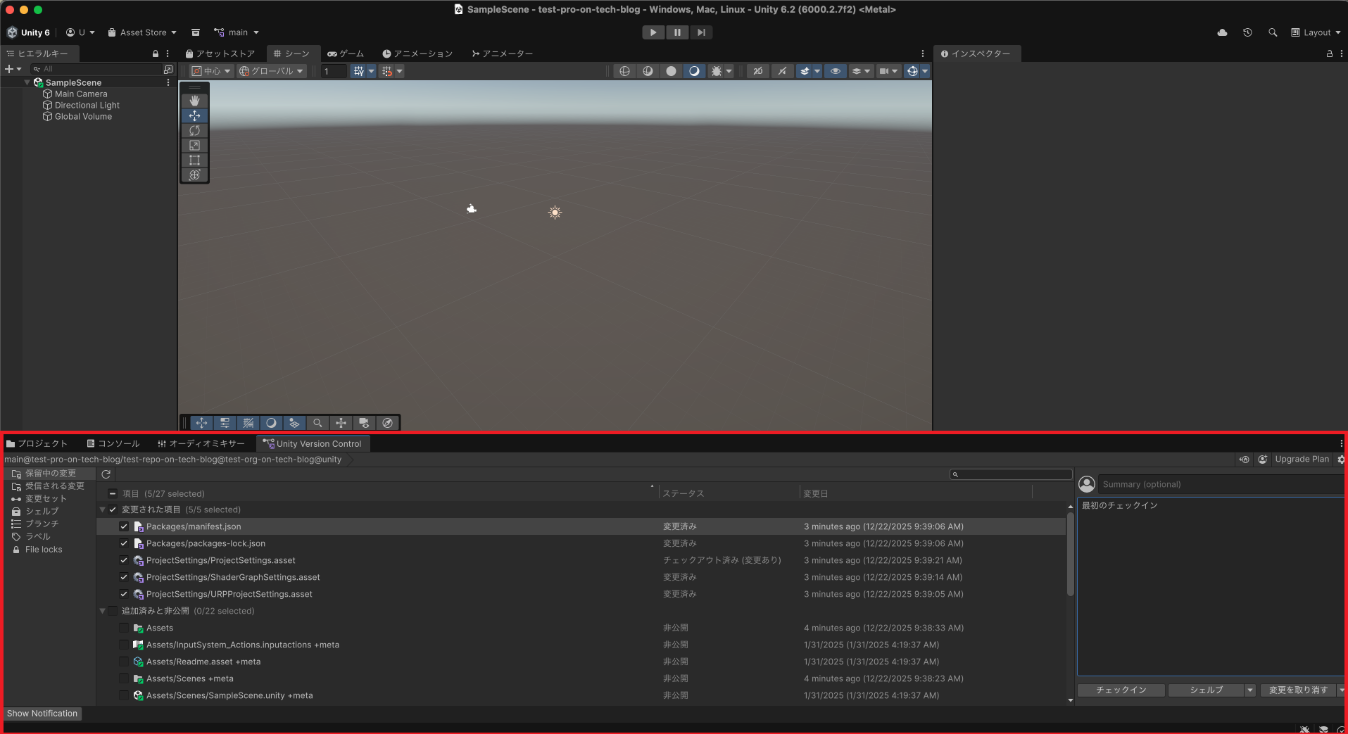Click the Upgrade Plan button
Image resolution: width=1348 pixels, height=734 pixels.
click(1302, 459)
